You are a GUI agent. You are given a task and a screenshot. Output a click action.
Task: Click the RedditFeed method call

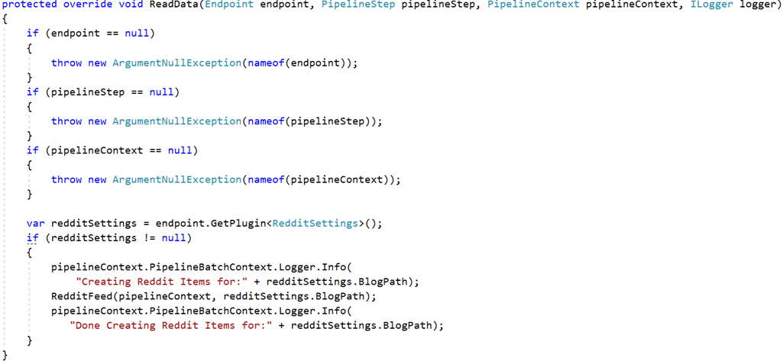82,296
